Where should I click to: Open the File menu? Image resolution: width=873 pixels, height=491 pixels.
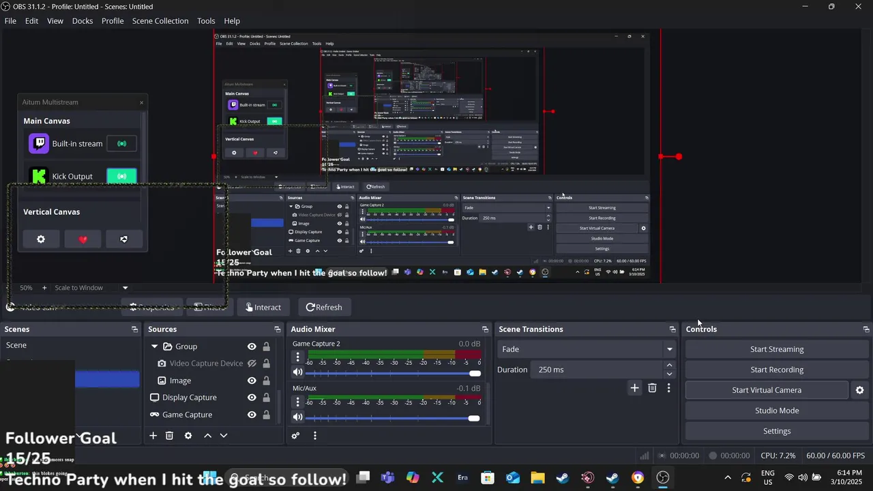click(10, 21)
